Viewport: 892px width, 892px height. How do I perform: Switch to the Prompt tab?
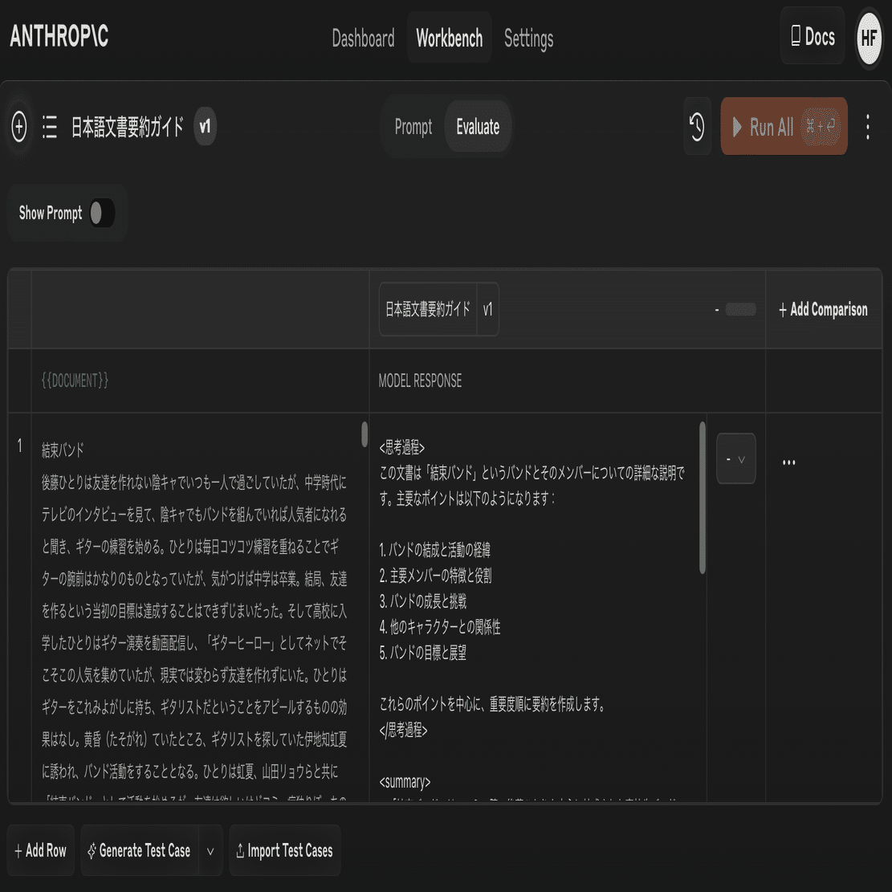413,126
